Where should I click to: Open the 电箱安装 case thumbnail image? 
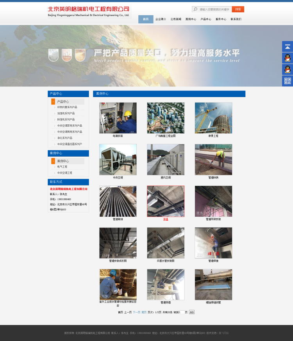coord(118,118)
